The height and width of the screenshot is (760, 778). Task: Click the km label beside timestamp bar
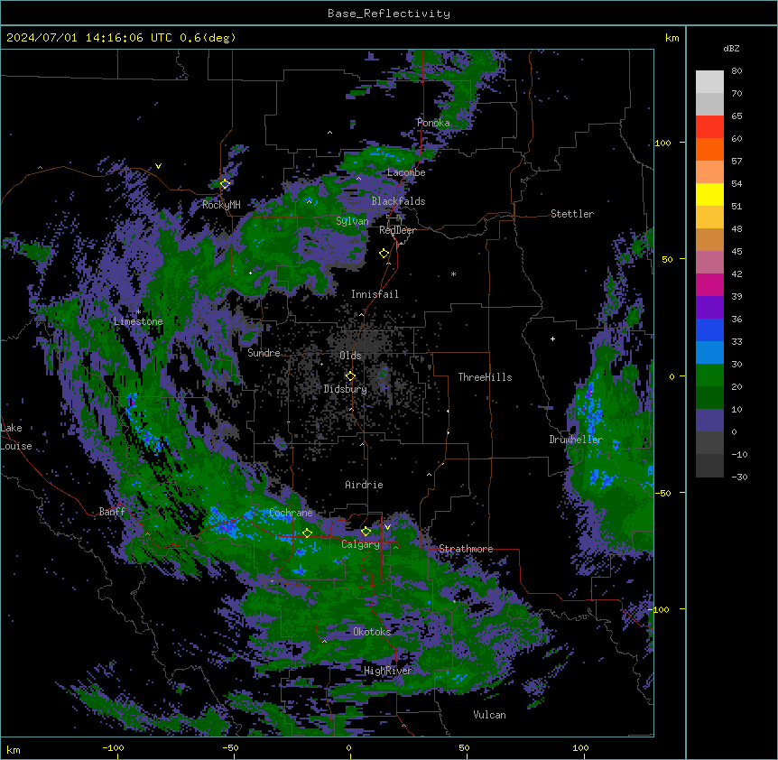coord(671,38)
